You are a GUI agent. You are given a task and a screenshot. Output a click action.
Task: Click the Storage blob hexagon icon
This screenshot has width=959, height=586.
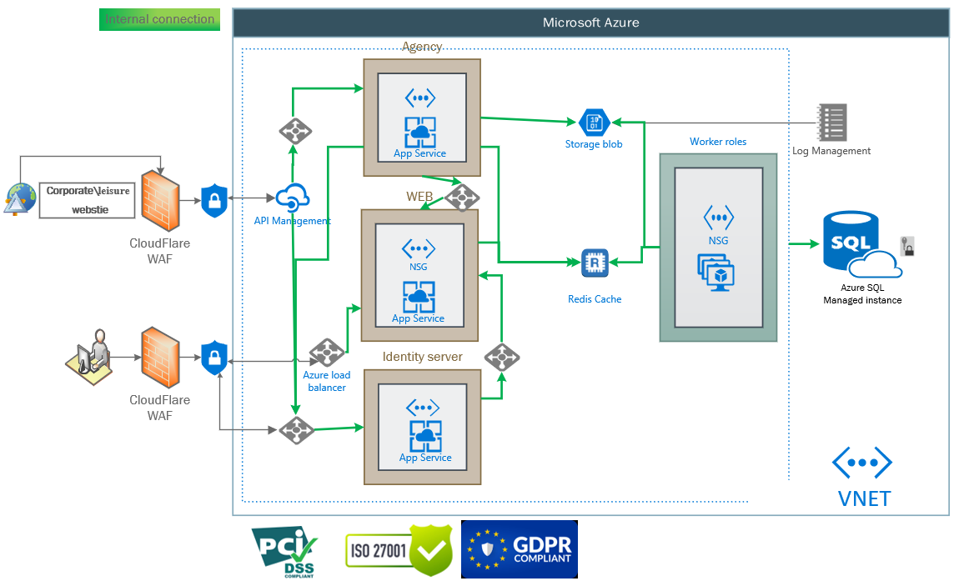594,123
